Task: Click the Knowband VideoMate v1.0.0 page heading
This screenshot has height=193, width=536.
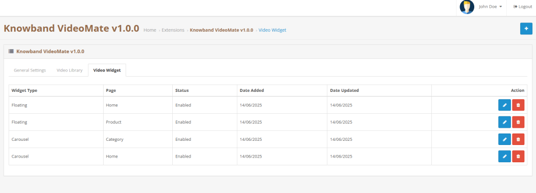Action: [x=71, y=28]
